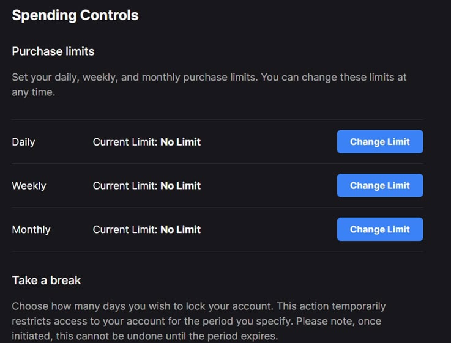Select the Weekly row's "No Limit" value
The image size is (451, 343).
[x=181, y=186]
